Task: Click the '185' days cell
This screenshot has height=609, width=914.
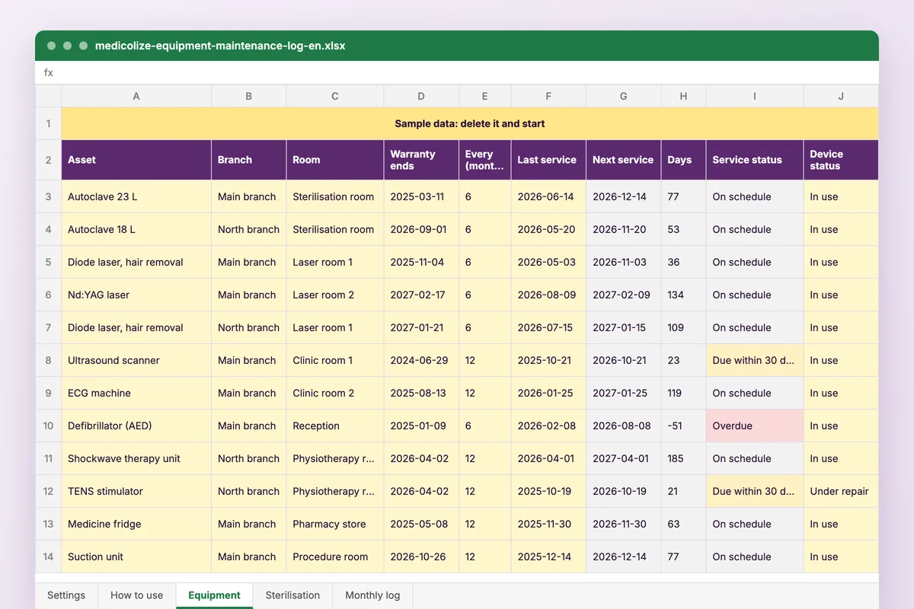Action: pyautogui.click(x=683, y=458)
